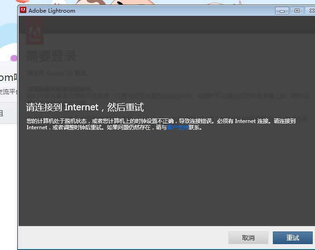
Task: Click the Adobe icon in title bar
Action: [x=23, y=10]
